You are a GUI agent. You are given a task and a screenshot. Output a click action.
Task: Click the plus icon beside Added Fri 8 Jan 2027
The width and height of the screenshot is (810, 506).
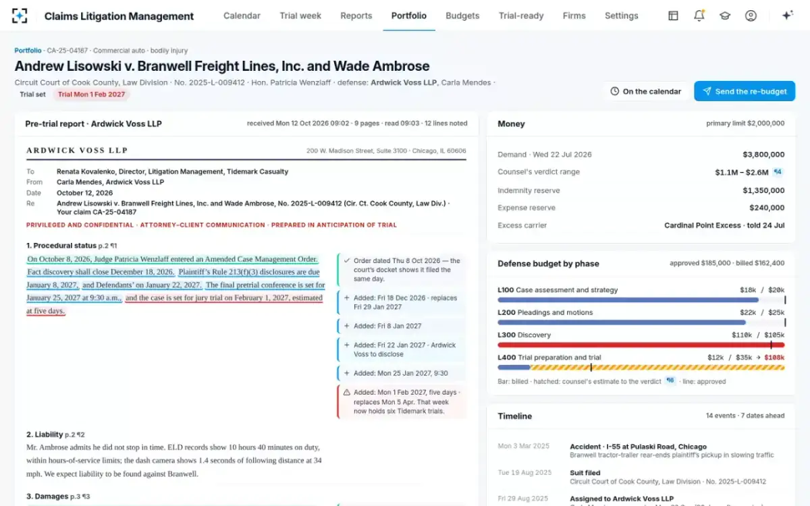tap(347, 326)
